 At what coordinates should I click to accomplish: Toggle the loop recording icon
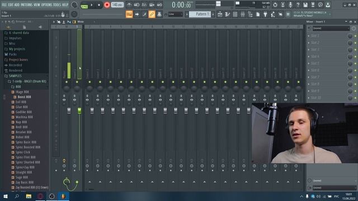(x=159, y=5)
